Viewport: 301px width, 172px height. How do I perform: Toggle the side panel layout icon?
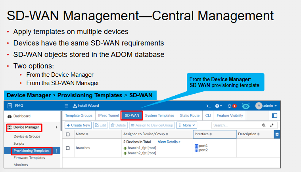click(x=274, y=115)
